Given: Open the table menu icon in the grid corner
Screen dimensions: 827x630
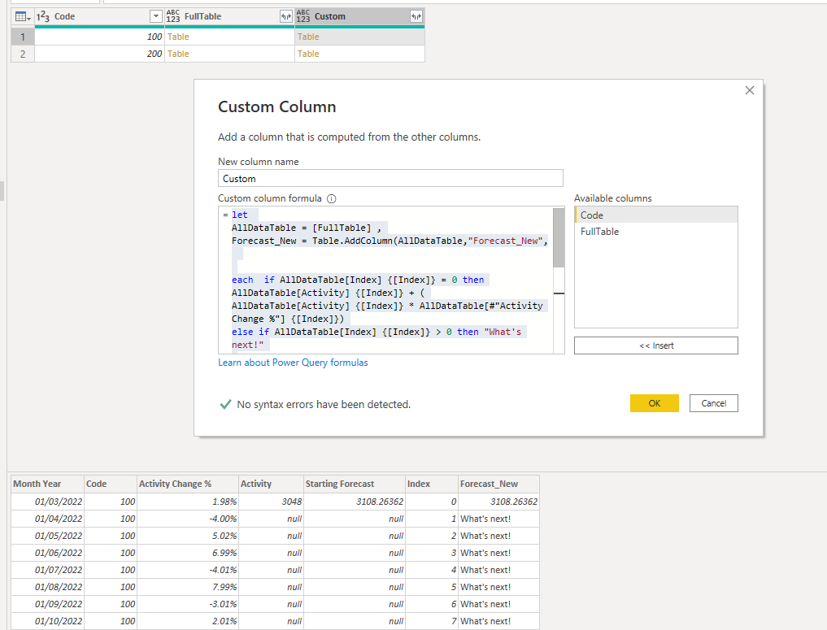Looking at the screenshot, I should click(x=22, y=17).
